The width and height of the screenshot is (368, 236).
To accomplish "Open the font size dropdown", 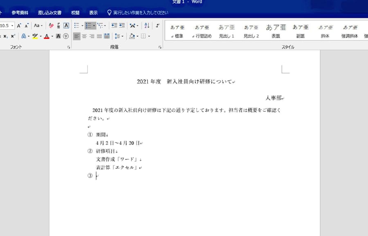I will [x=12, y=26].
